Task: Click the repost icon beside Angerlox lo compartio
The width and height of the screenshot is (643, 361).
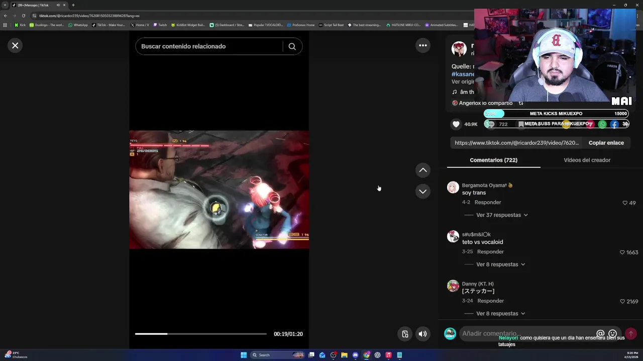Action: click(521, 103)
